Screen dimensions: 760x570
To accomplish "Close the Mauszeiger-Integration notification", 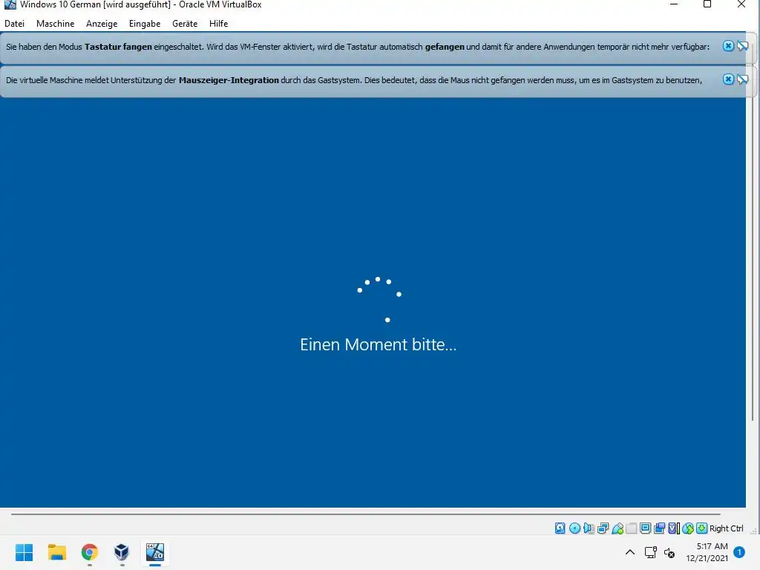I will click(x=728, y=79).
